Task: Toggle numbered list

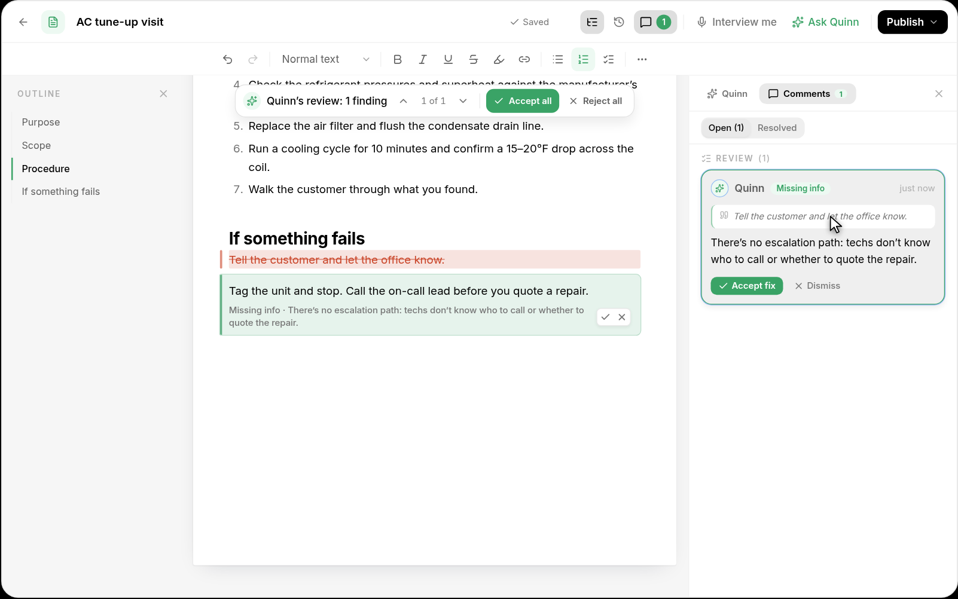Action: [583, 59]
